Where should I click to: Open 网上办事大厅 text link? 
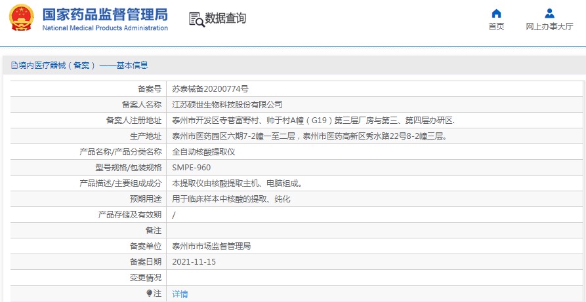[x=549, y=26]
